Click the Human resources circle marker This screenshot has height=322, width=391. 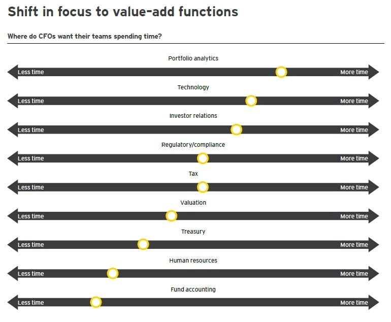coord(113,274)
